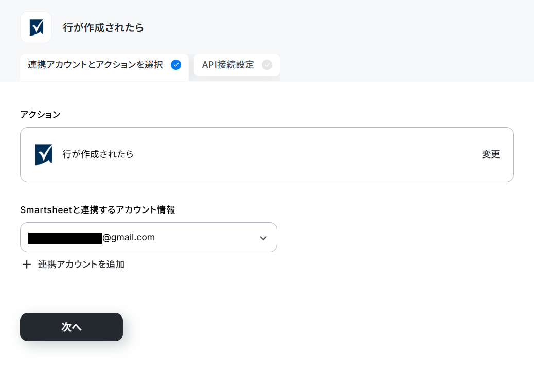This screenshot has height=369, width=534.
Task: Click 変更 to change the action
Action: click(x=491, y=154)
